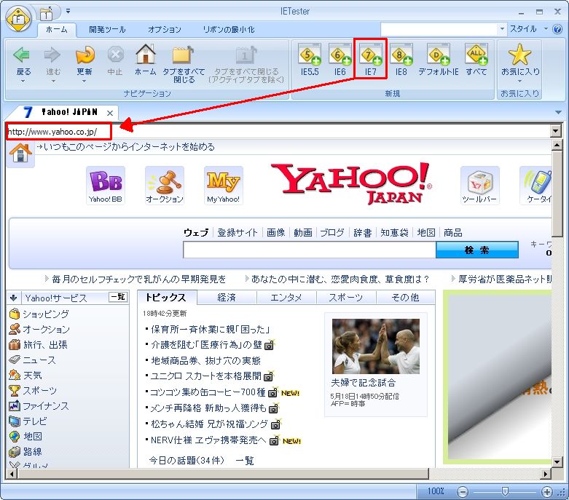Click the vertical scrollbar down arrow
The height and width of the screenshot is (500, 569).
tap(557, 461)
